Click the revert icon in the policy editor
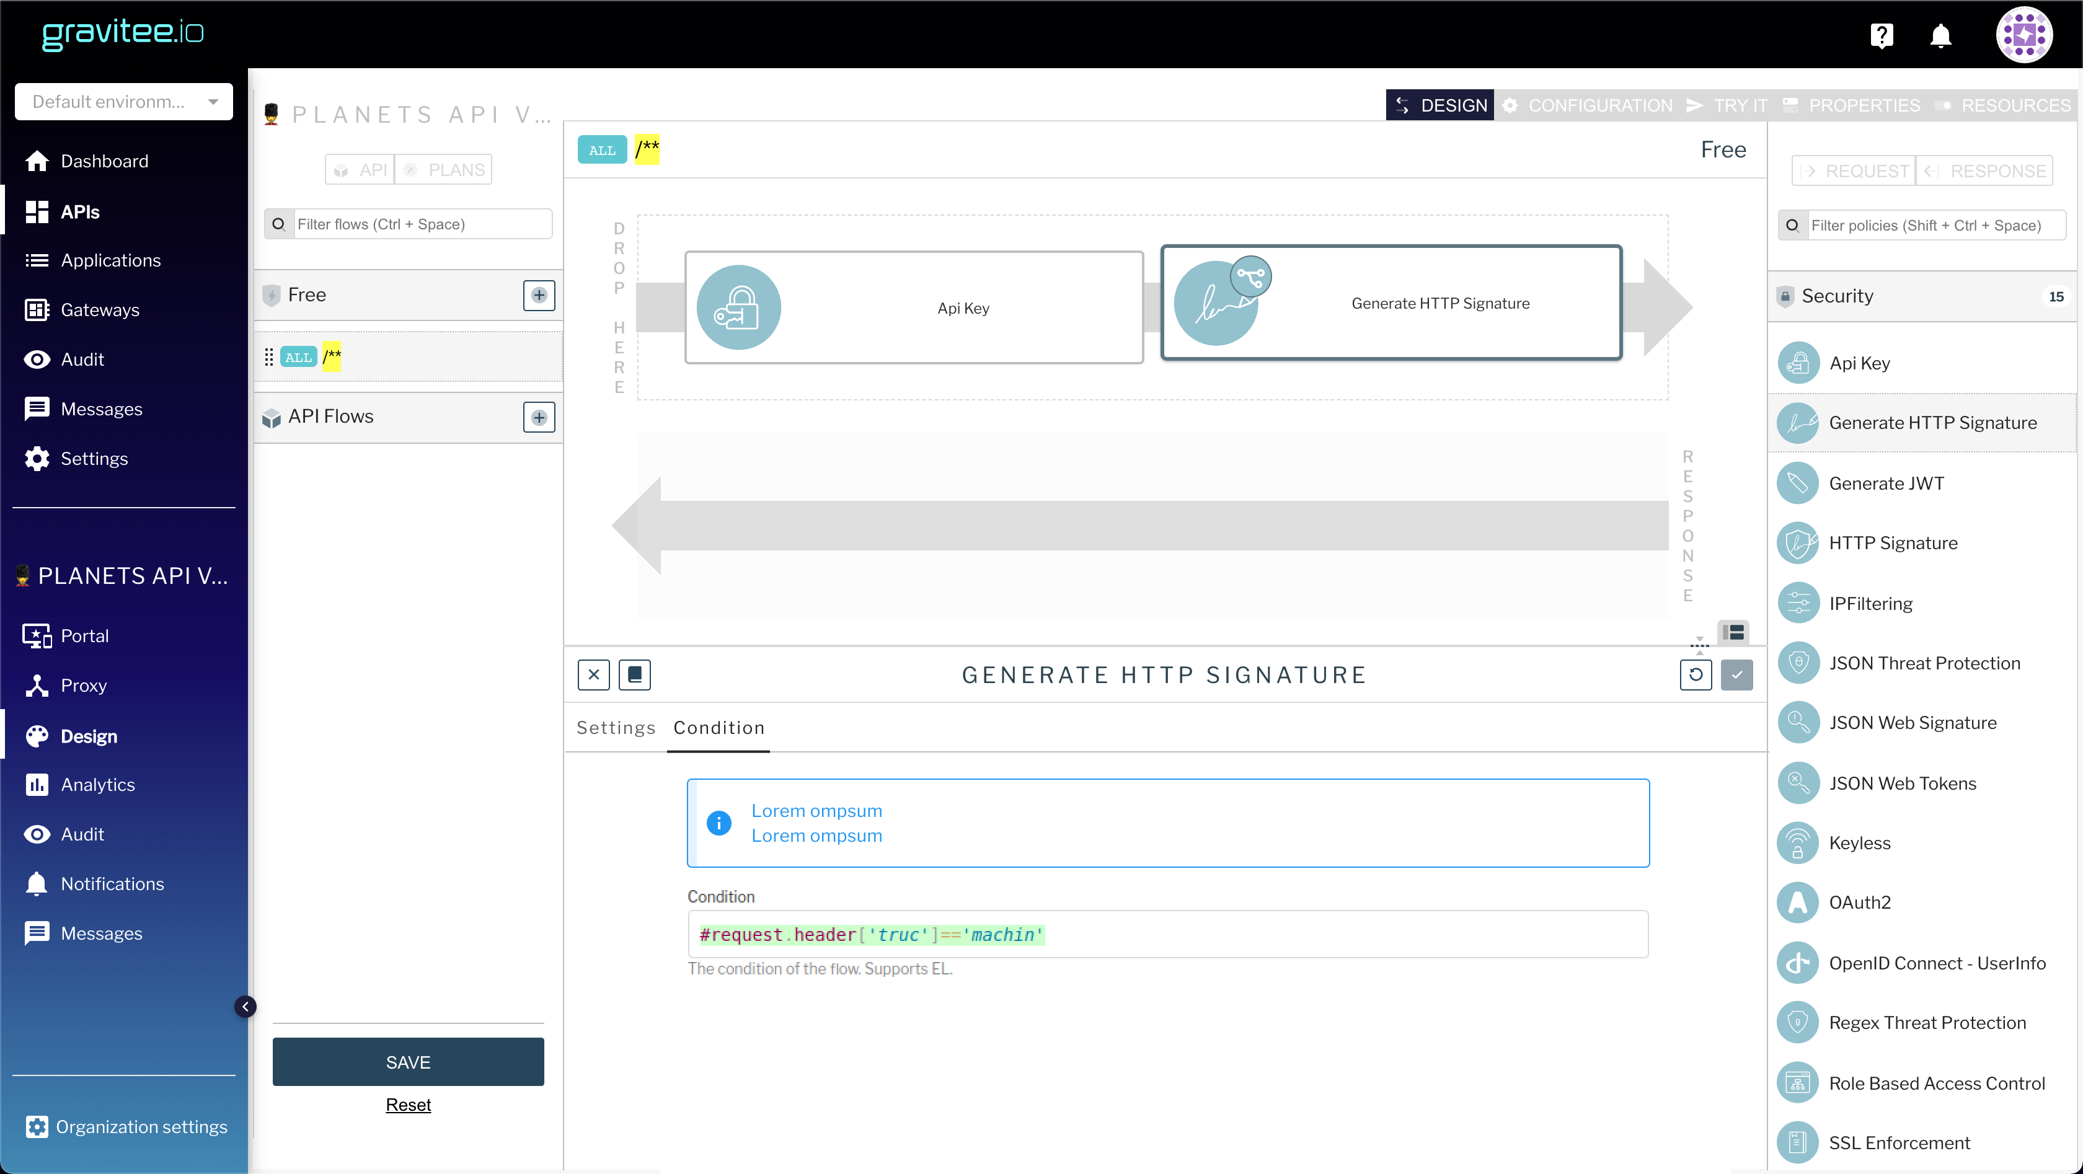The image size is (2083, 1174). point(1696,675)
